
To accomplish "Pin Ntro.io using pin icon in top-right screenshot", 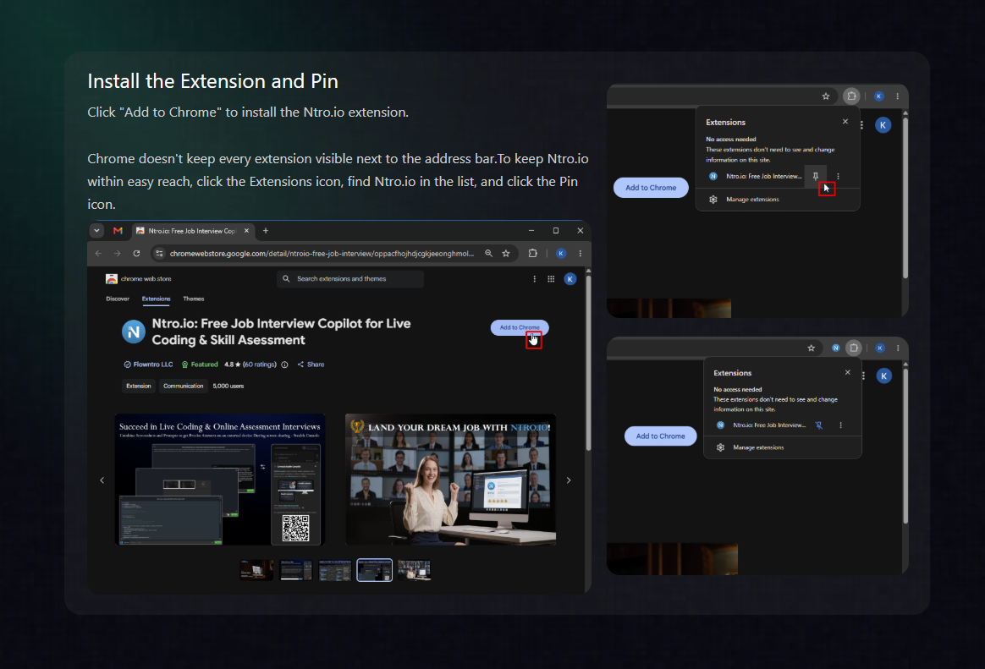I will pos(816,177).
